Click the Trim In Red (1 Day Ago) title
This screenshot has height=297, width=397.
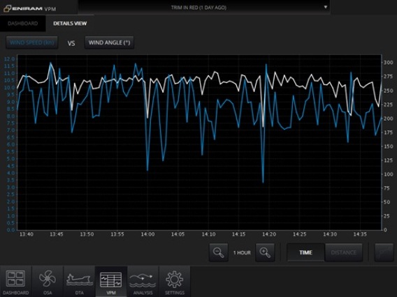click(x=198, y=8)
